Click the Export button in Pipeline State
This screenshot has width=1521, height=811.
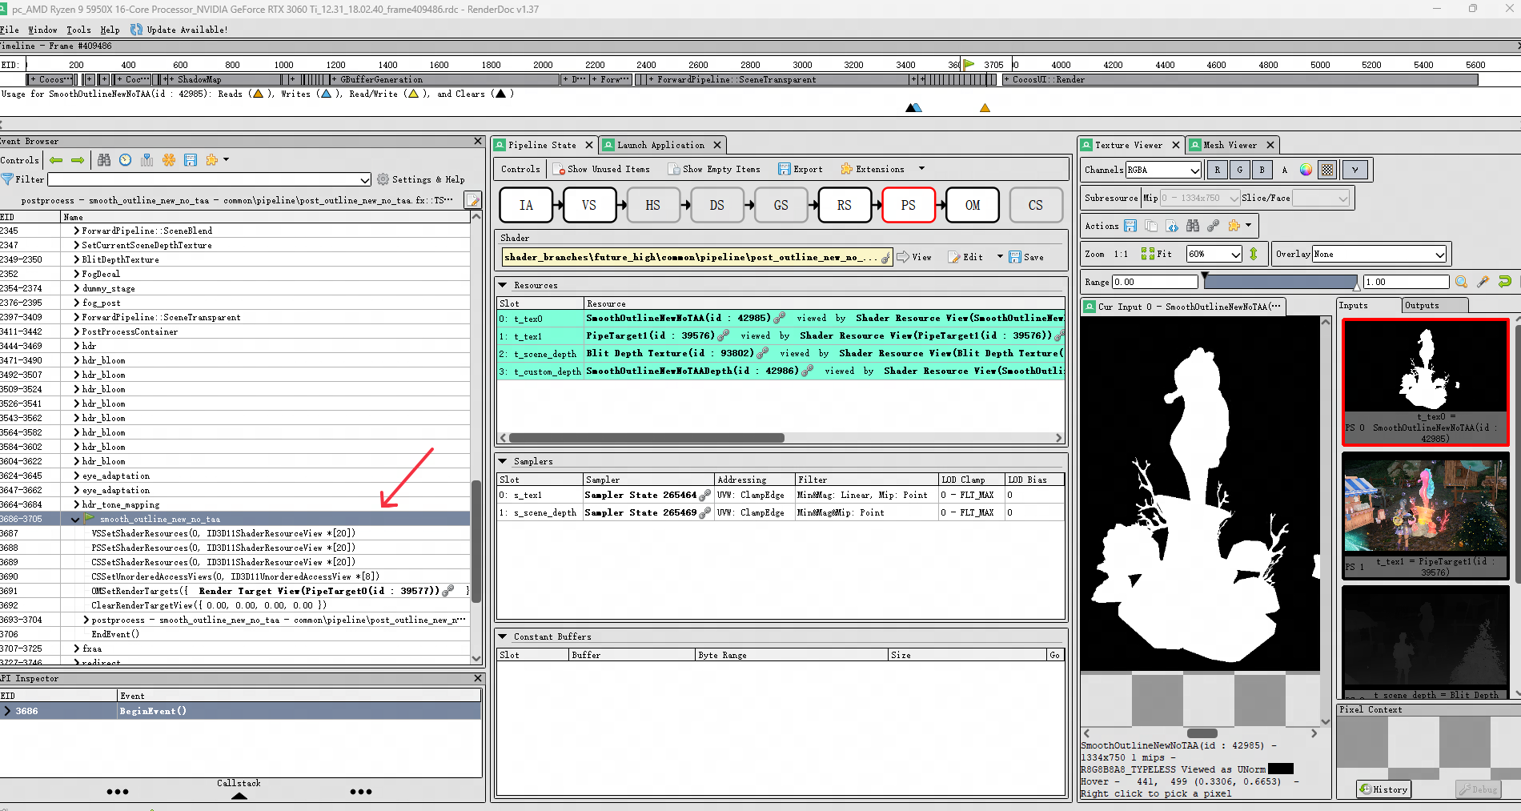[x=801, y=169]
